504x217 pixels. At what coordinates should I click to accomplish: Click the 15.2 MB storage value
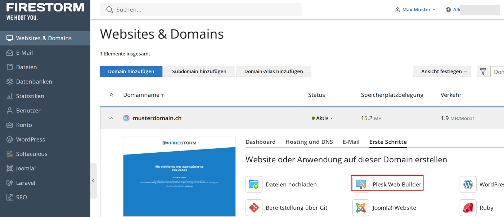(x=371, y=118)
